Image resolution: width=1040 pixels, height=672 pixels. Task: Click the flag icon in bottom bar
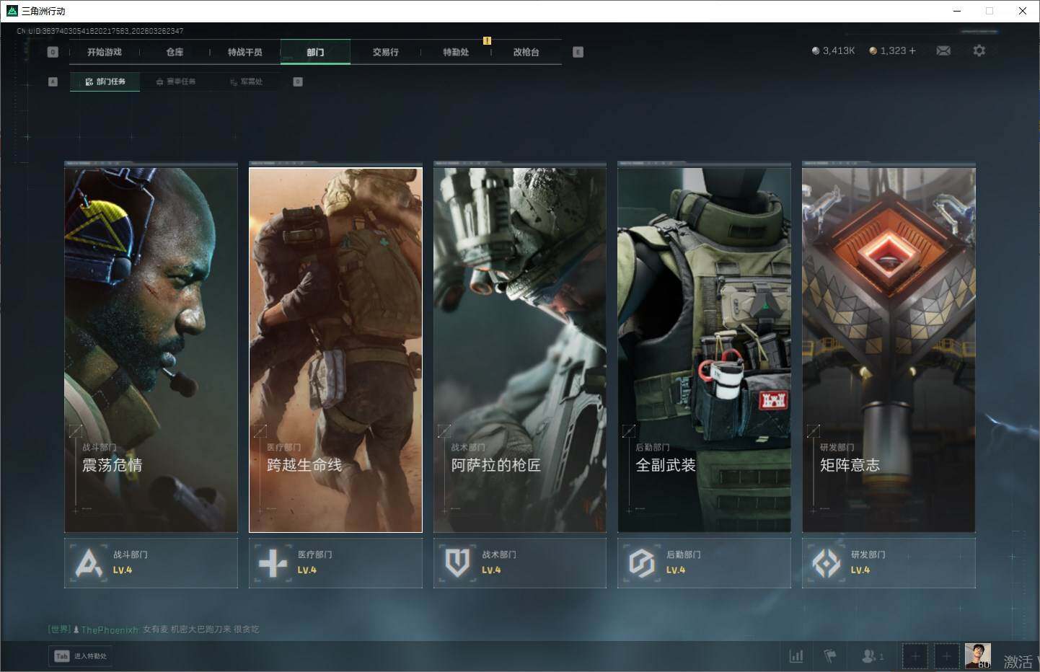tap(830, 656)
